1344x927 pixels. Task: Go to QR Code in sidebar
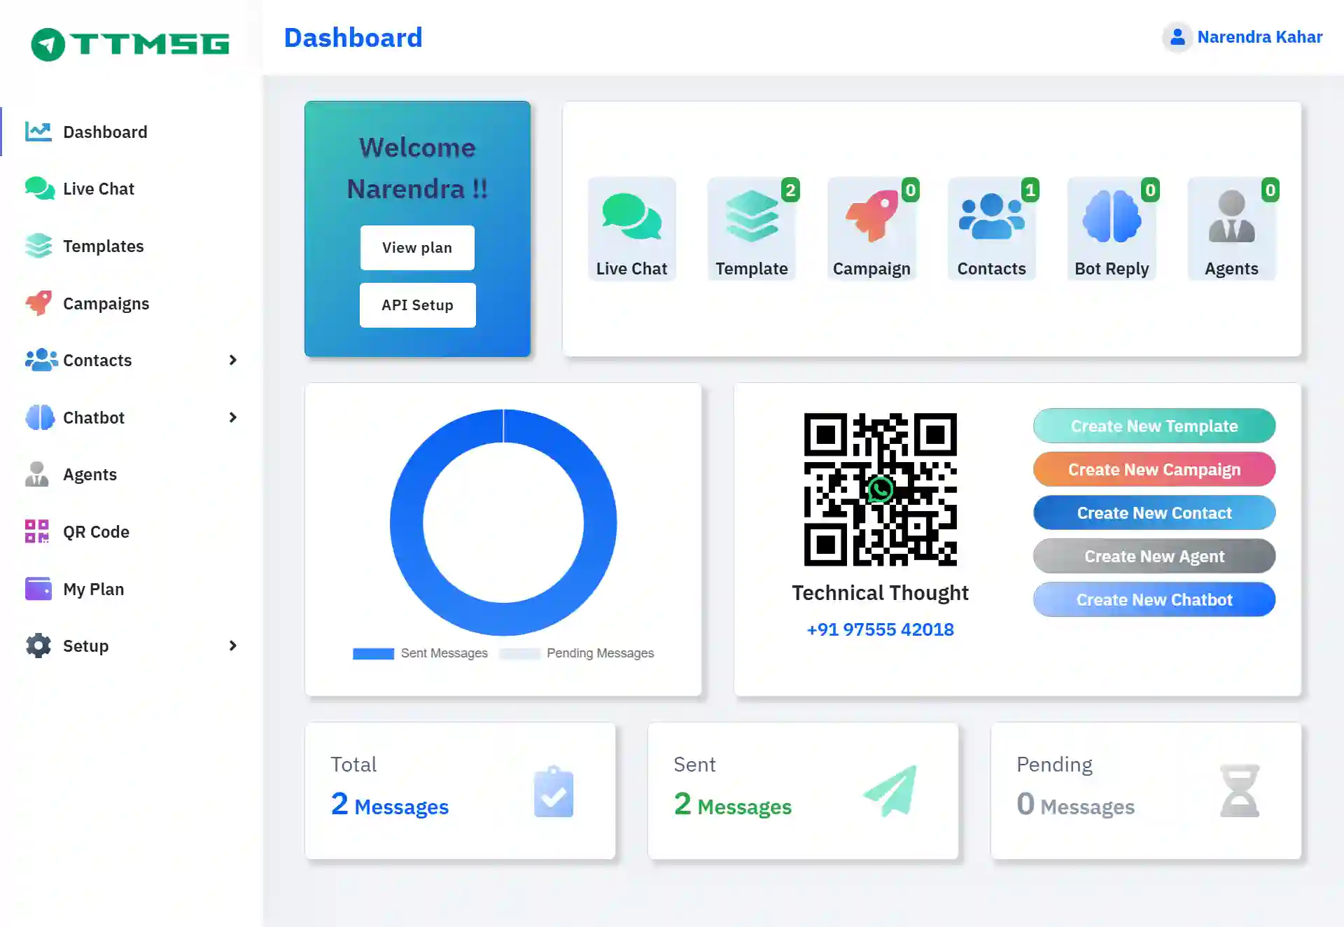coord(96,532)
